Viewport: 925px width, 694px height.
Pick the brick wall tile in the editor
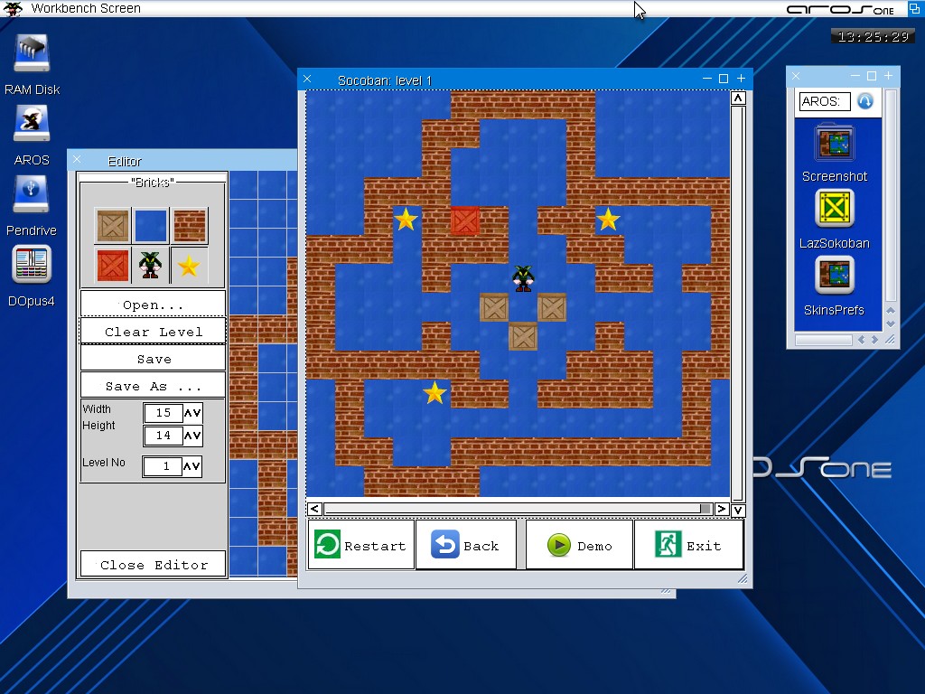pos(190,226)
